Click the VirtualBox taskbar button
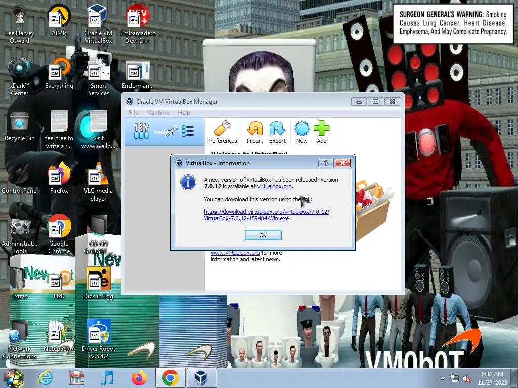 (201, 378)
